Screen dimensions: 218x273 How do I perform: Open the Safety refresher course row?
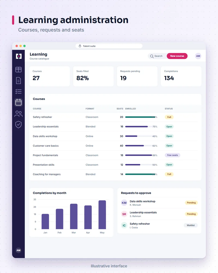[x=115, y=117]
